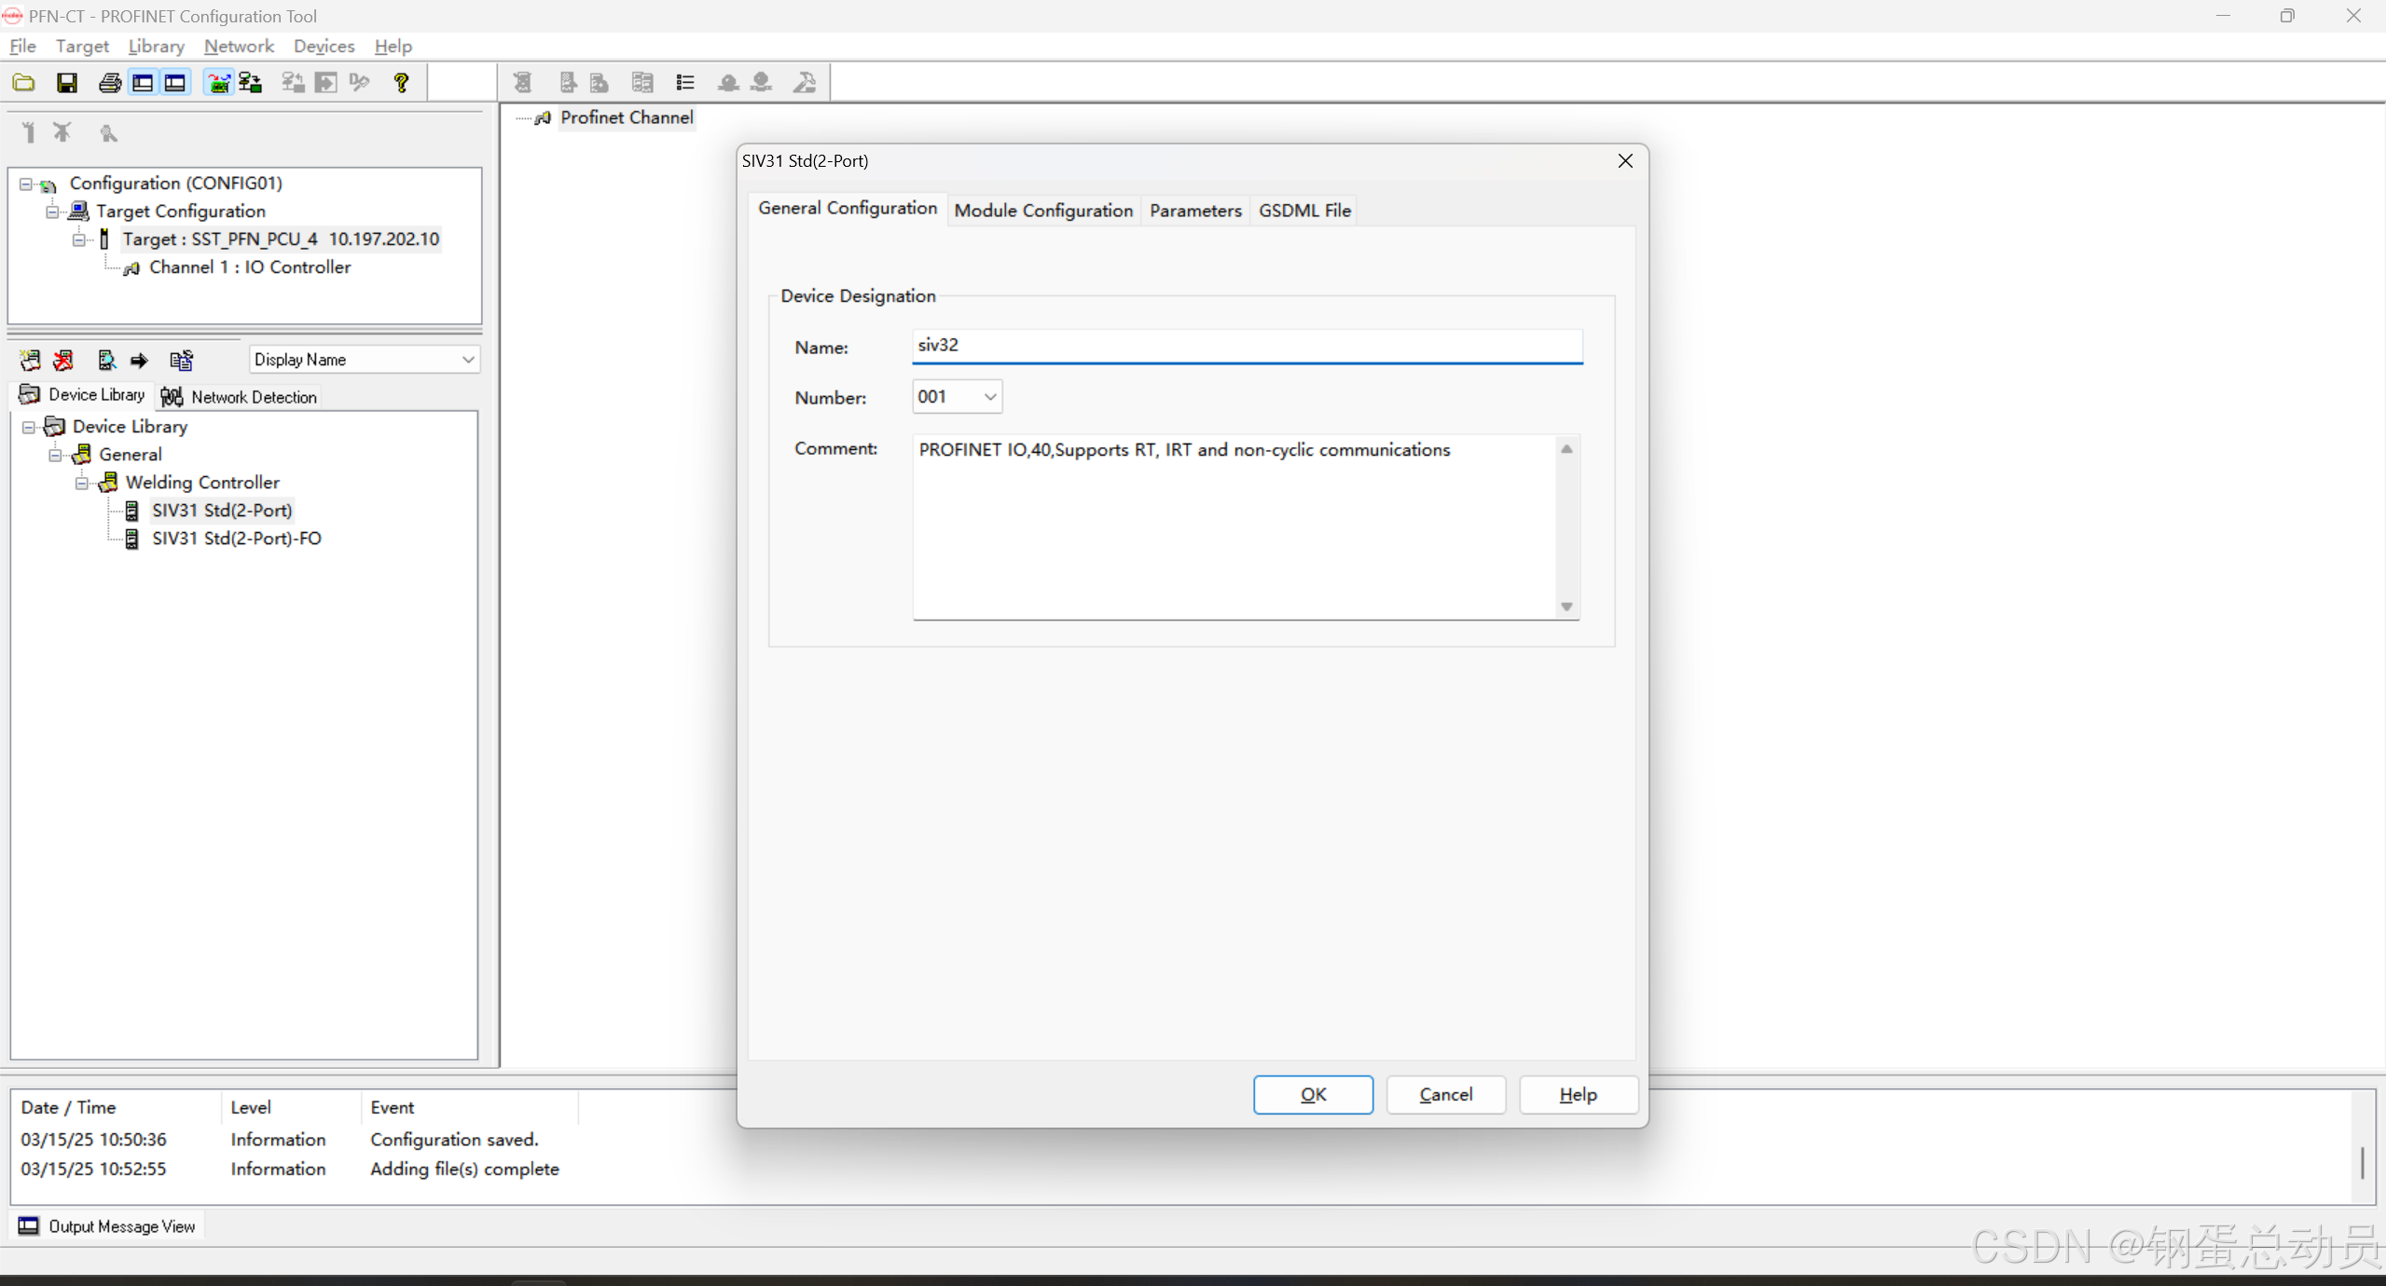This screenshot has height=1286, width=2386.
Task: Click the red X remove device icon
Action: pos(63,360)
